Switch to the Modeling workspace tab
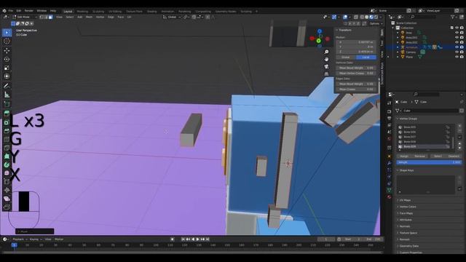The height and width of the screenshot is (262, 466). 82,12
